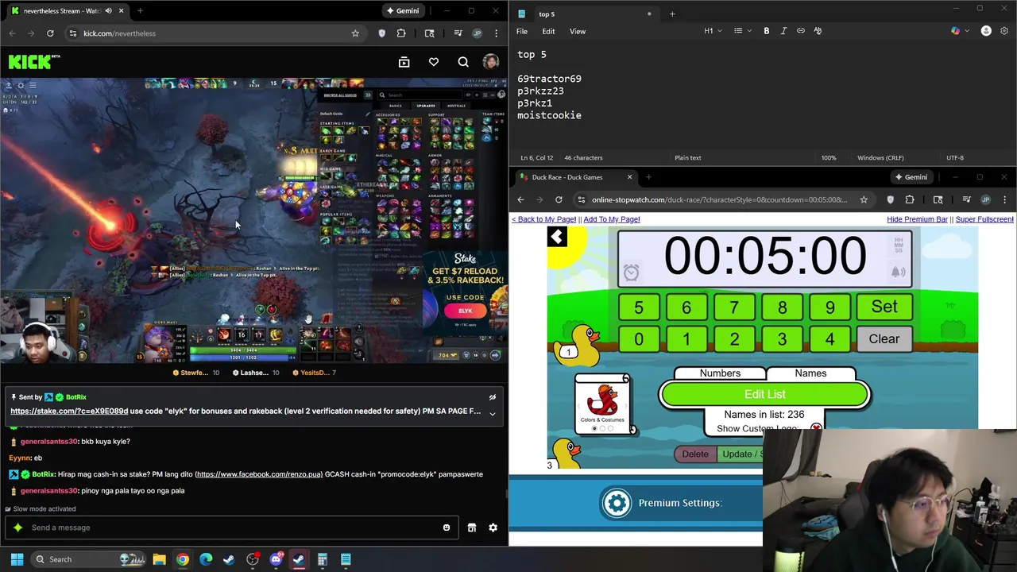The height and width of the screenshot is (572, 1017).
Task: Click 'Super Fullscreen!' link
Action: [x=984, y=219]
